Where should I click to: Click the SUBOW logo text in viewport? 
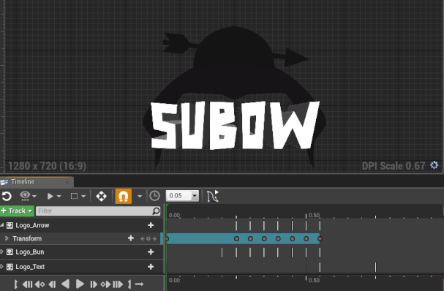(x=235, y=125)
